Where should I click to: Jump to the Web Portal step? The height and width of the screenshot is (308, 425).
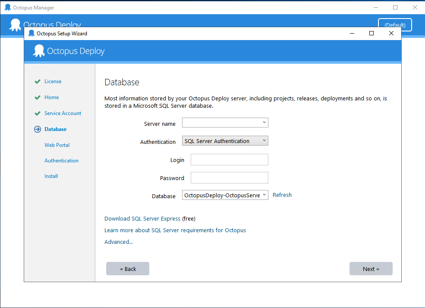coord(57,145)
